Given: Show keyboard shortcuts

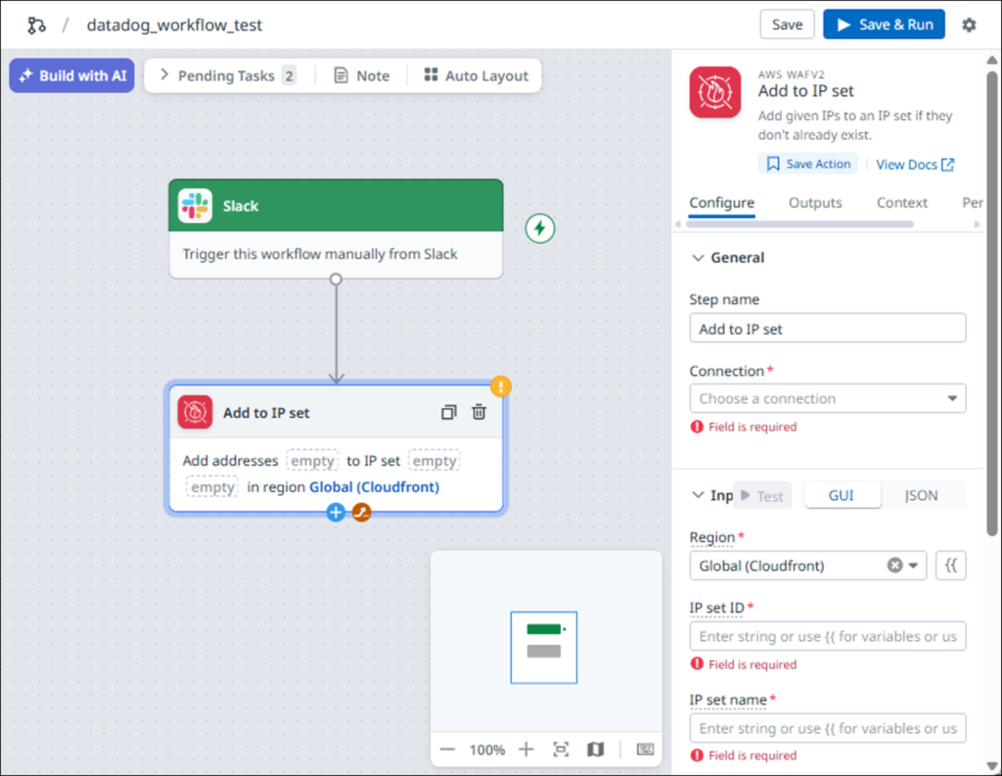Looking at the screenshot, I should click(646, 750).
